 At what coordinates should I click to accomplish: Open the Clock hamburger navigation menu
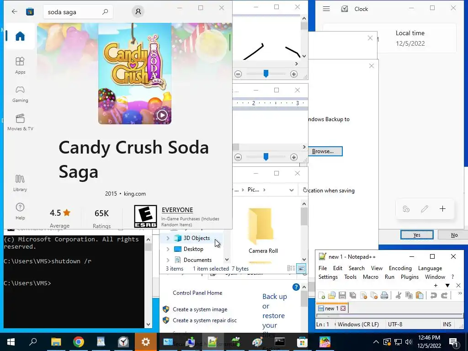[x=326, y=9]
